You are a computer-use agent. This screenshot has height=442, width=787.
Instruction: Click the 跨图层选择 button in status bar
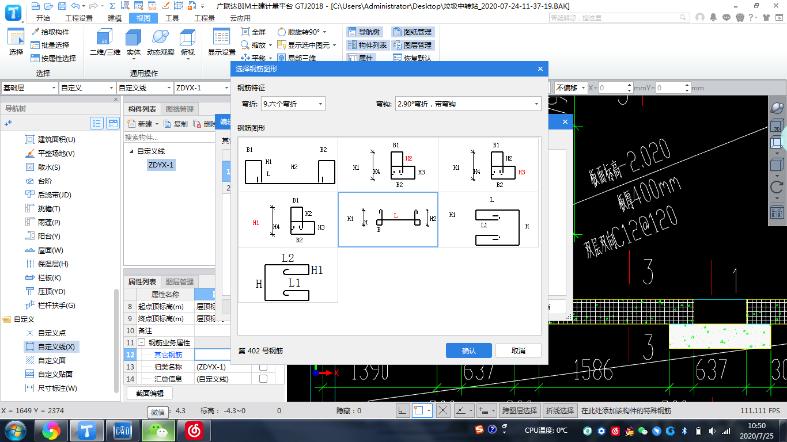pos(520,410)
